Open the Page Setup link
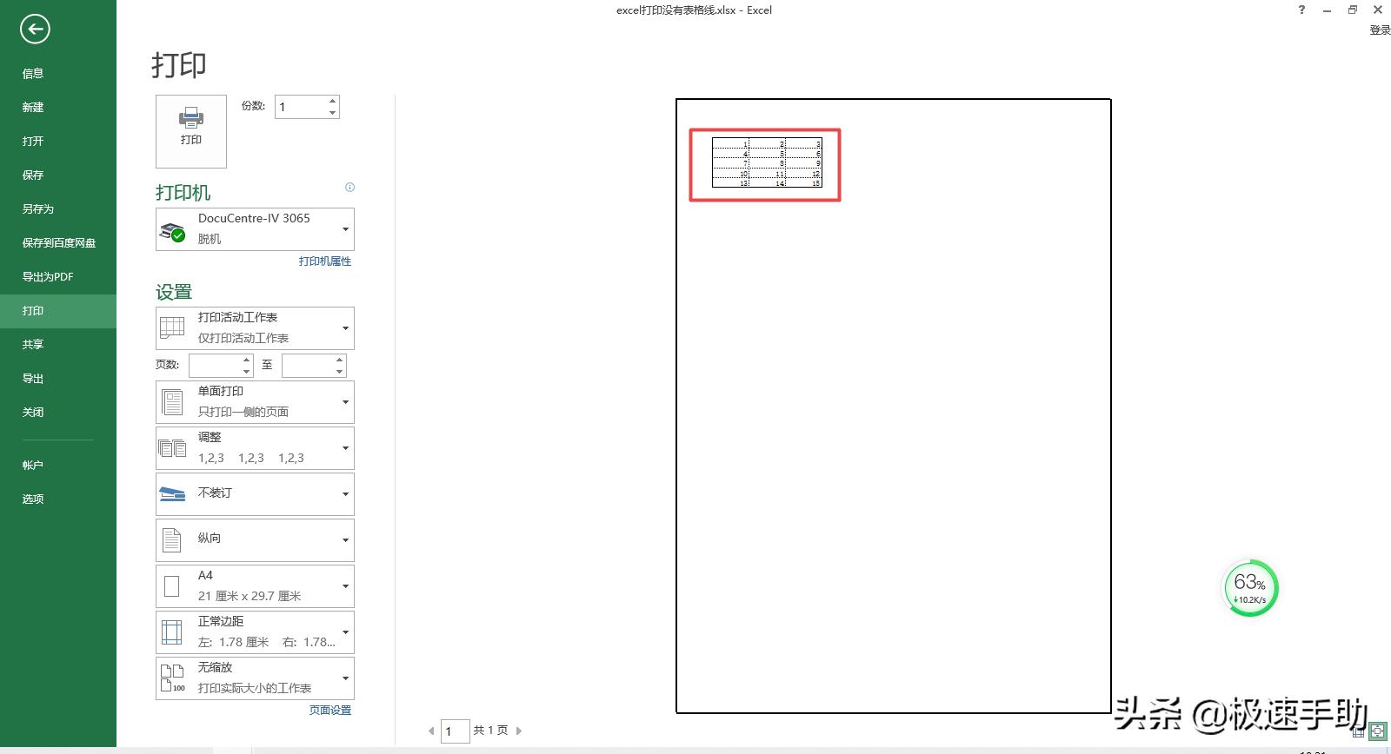 click(330, 711)
